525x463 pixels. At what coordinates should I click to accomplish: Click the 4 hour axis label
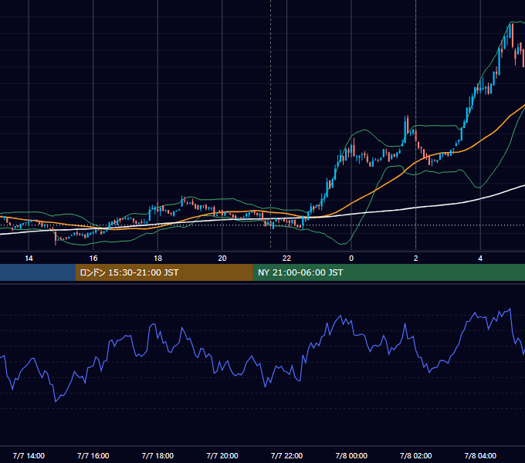[x=480, y=259]
